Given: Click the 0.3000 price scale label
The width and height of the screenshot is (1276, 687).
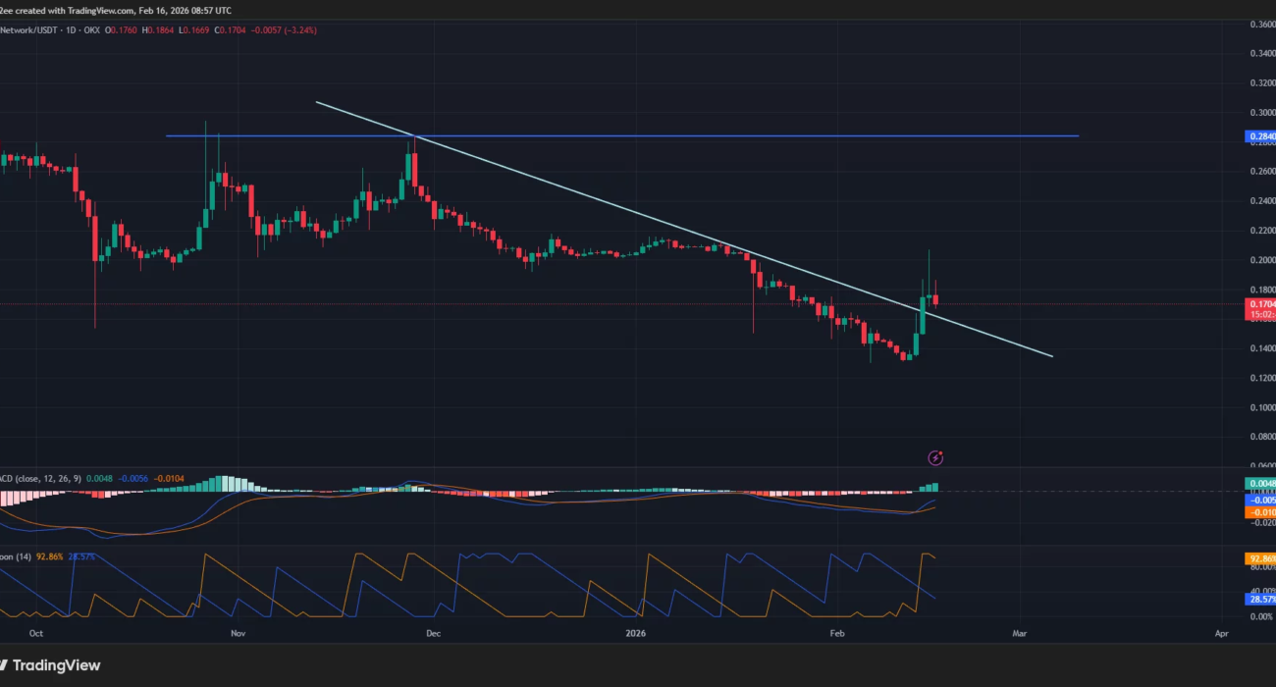Looking at the screenshot, I should [x=1260, y=113].
